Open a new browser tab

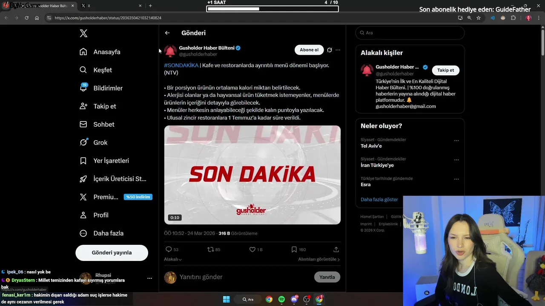click(x=150, y=6)
